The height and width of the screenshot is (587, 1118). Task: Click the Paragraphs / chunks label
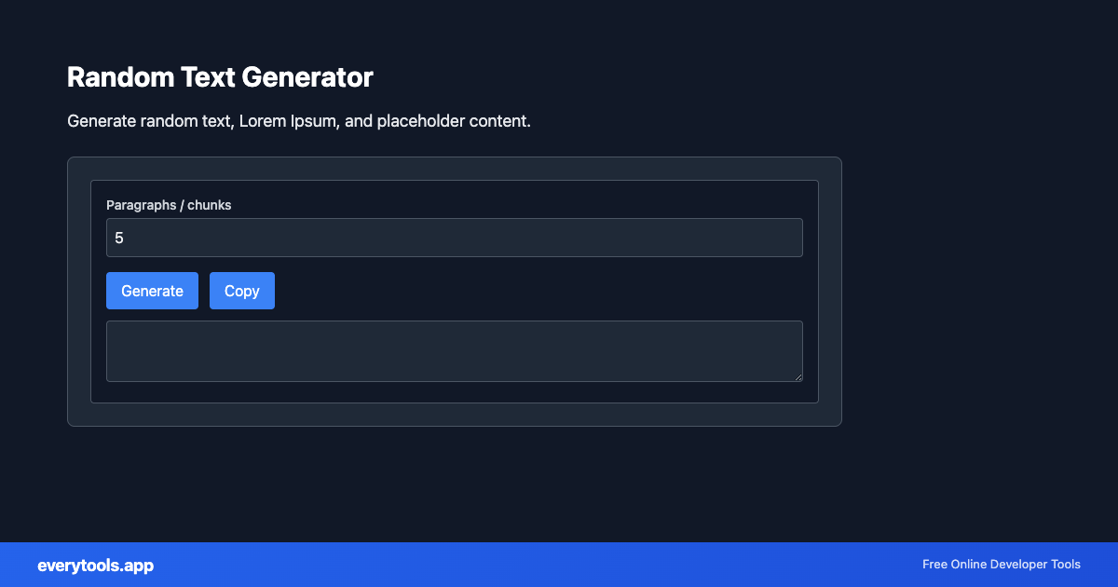169,205
